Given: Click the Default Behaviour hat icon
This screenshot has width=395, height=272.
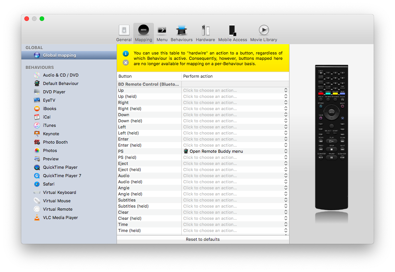Looking at the screenshot, I should click(x=37, y=83).
